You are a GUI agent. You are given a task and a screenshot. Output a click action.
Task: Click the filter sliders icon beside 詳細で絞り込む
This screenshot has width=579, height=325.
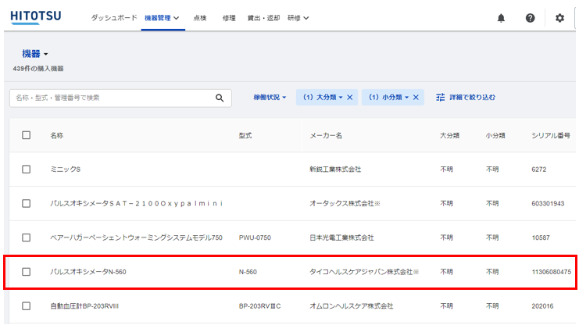440,98
